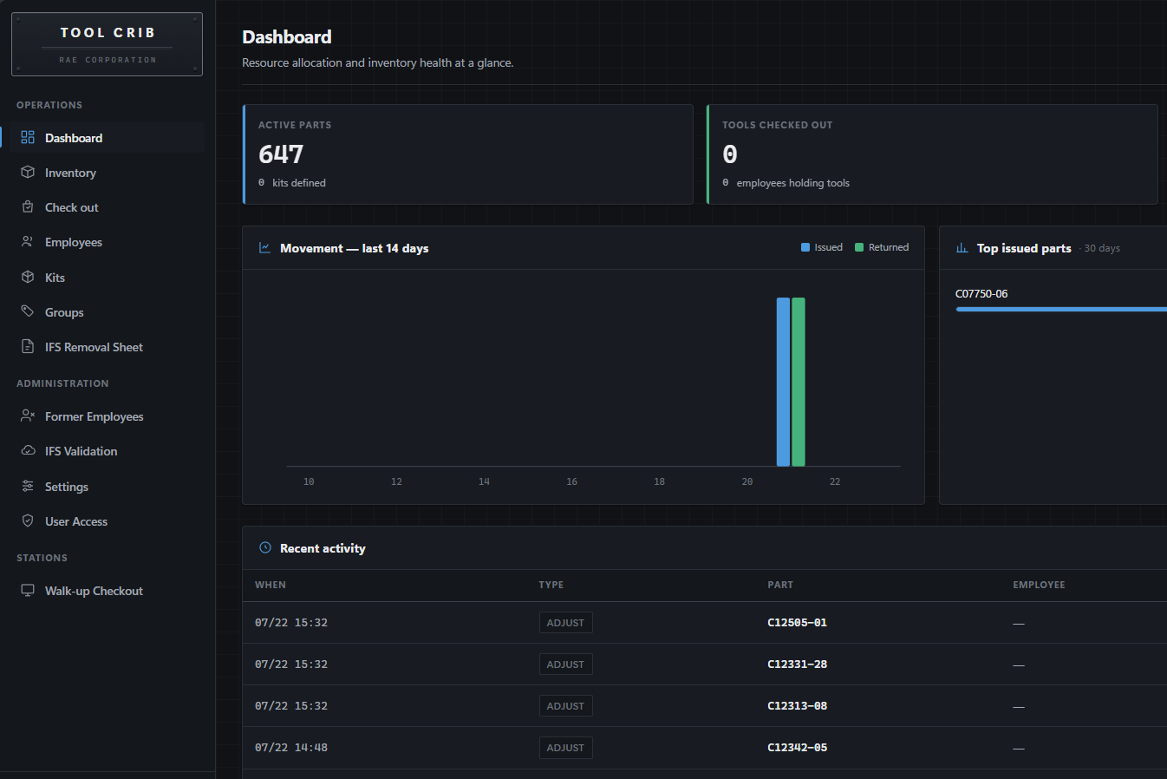Click the Inventory box icon
This screenshot has height=779, width=1167.
point(28,173)
